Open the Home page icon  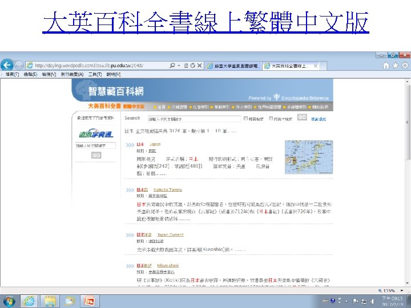pos(386,66)
